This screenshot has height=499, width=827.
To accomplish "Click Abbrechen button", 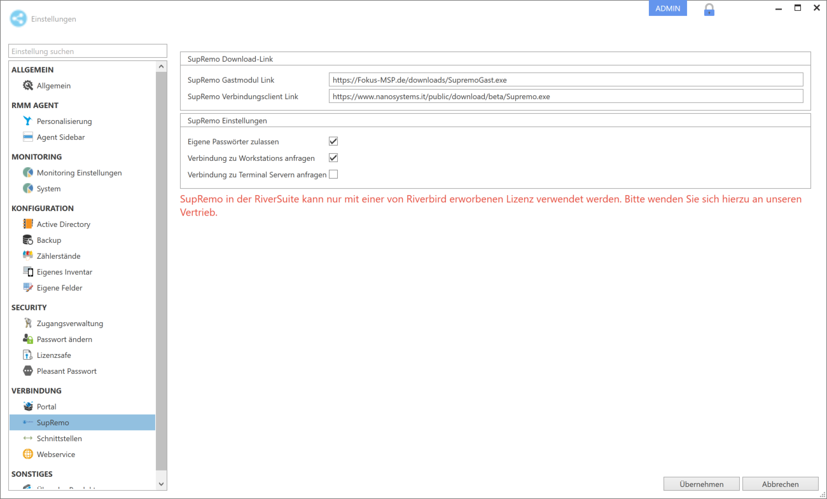I will point(781,484).
